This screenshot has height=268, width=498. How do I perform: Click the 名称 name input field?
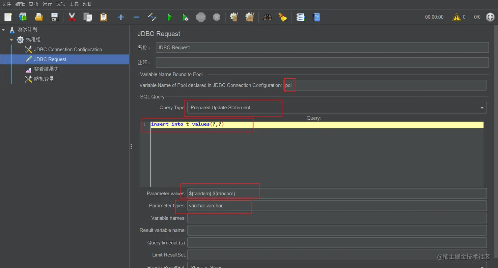click(322, 47)
